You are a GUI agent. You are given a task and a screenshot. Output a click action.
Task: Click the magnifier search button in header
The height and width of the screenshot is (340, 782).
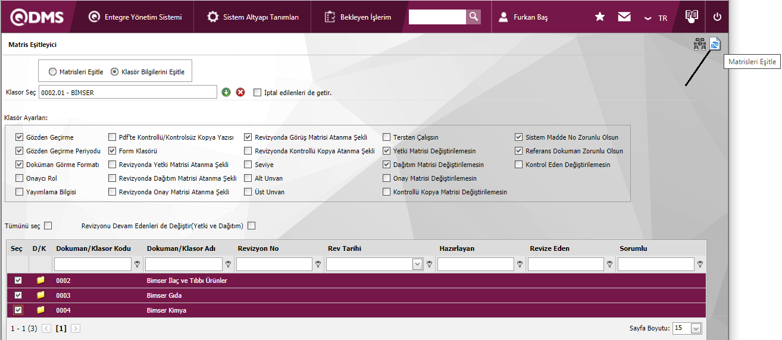point(473,17)
